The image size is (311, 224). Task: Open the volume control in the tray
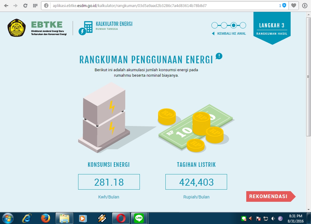click(272, 218)
